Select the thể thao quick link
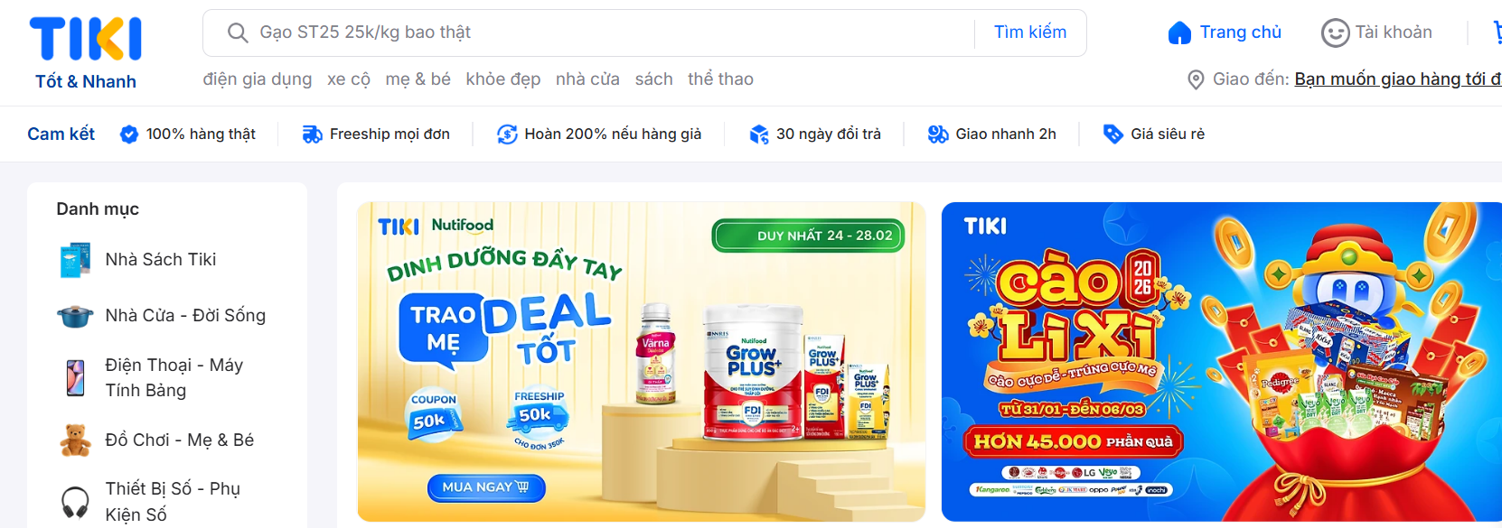 coord(720,79)
